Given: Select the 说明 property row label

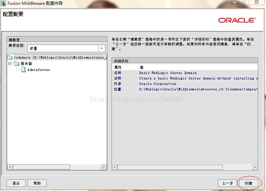Looking at the screenshot, I should coord(118,78).
